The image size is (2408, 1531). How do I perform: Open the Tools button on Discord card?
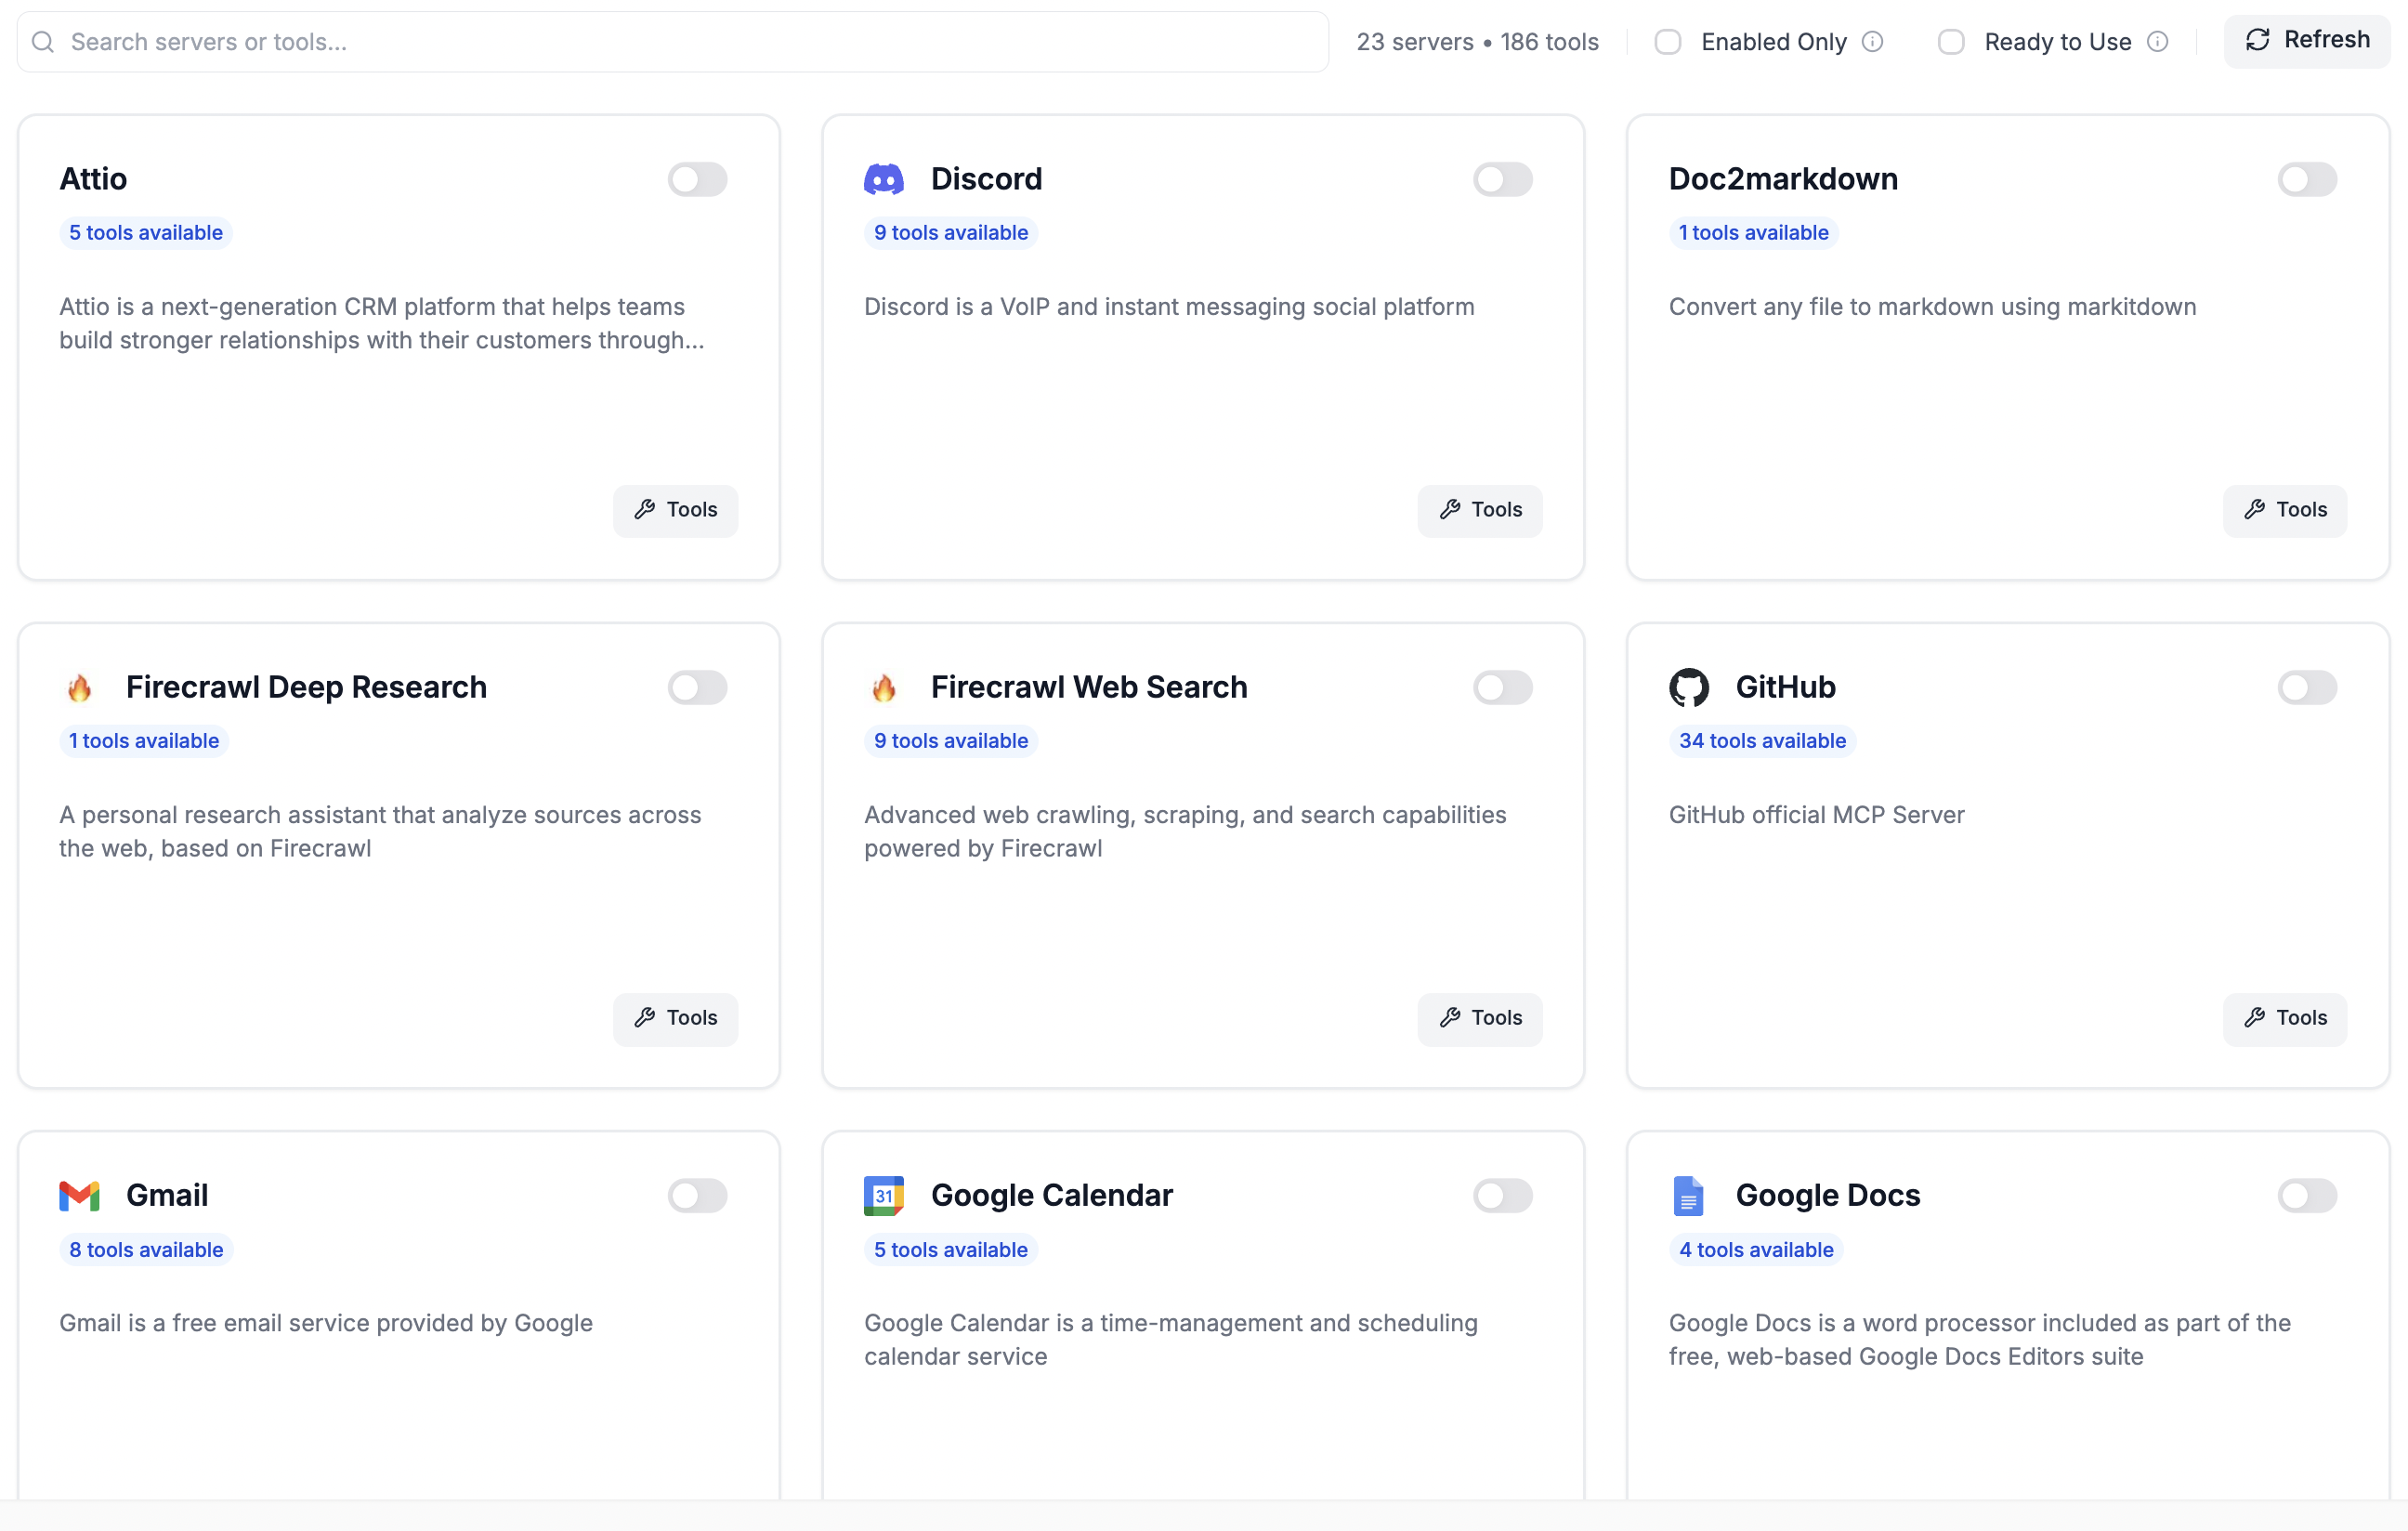(1479, 510)
